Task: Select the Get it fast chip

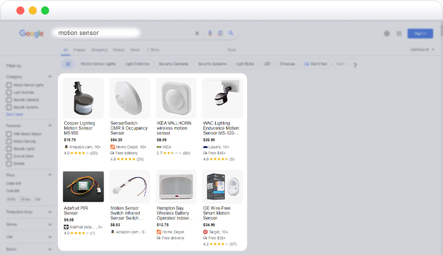Action: coord(316,64)
